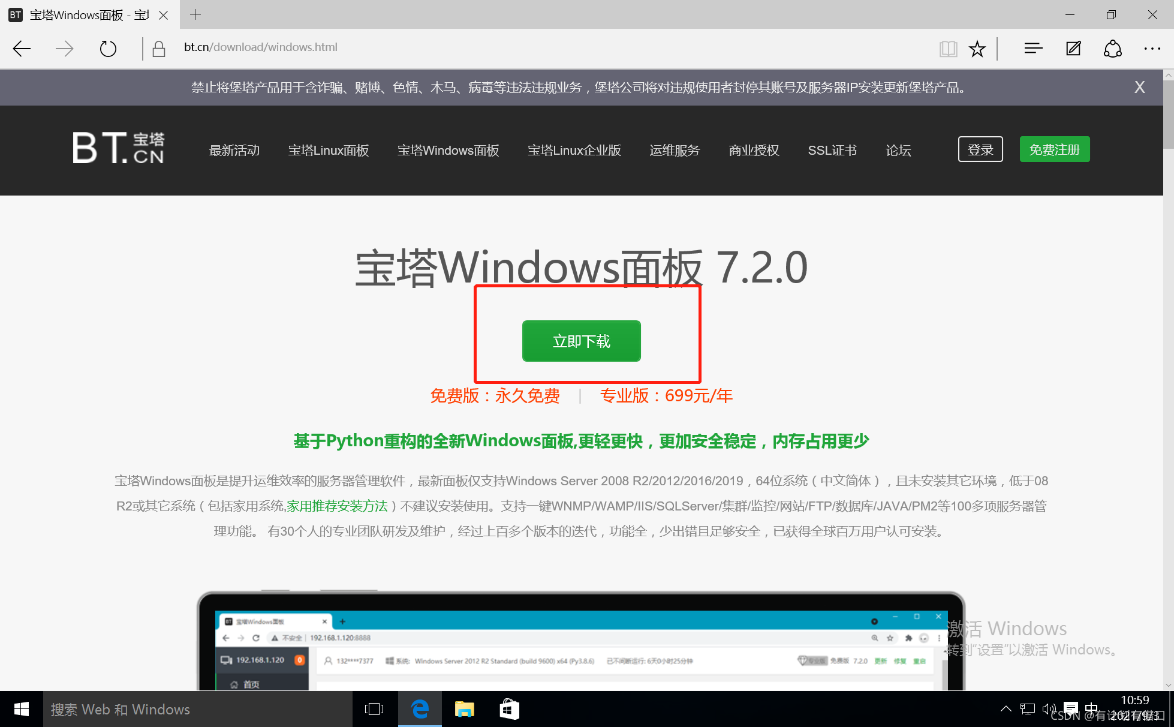Go back using the browser back arrow
The height and width of the screenshot is (727, 1174).
[x=22, y=49]
